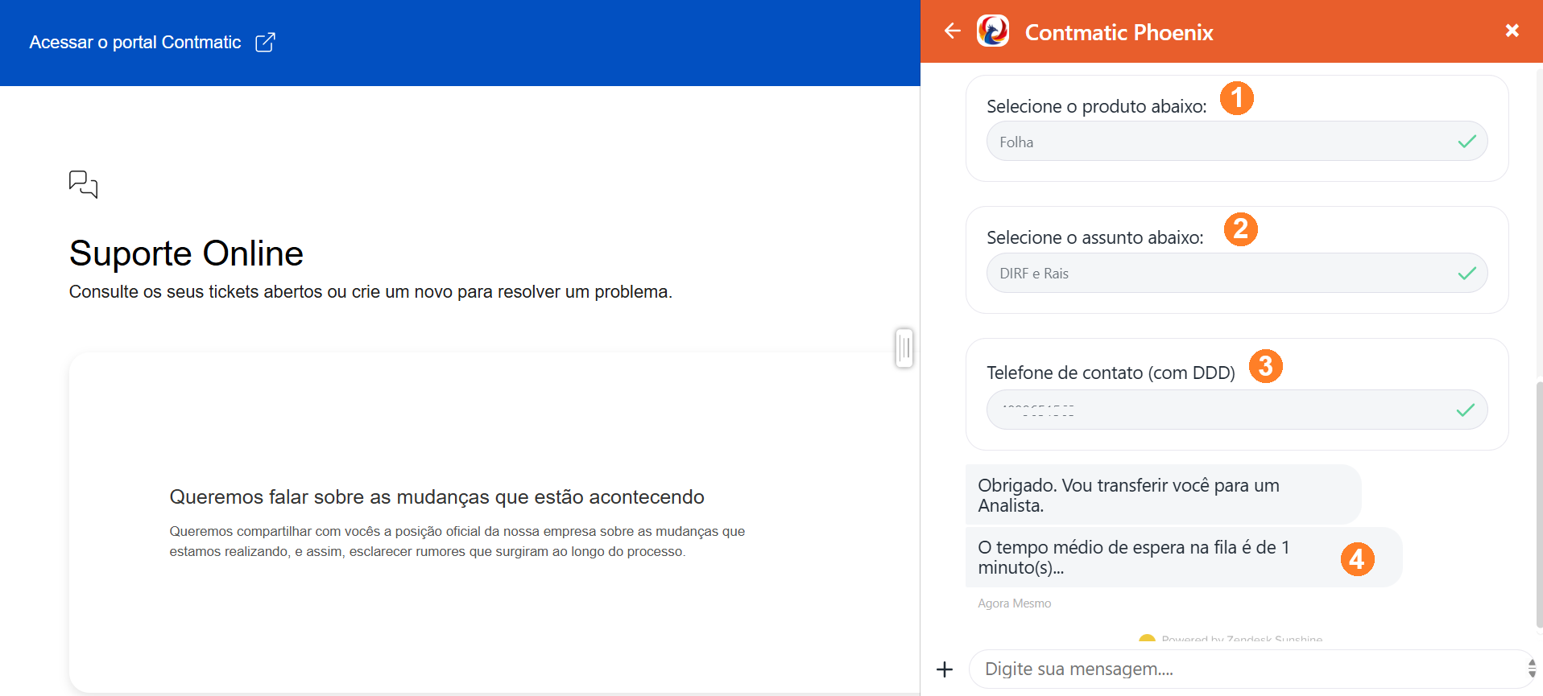This screenshot has width=1543, height=696.
Task: Click the green checkmark in telephone field
Action: coord(1466,410)
